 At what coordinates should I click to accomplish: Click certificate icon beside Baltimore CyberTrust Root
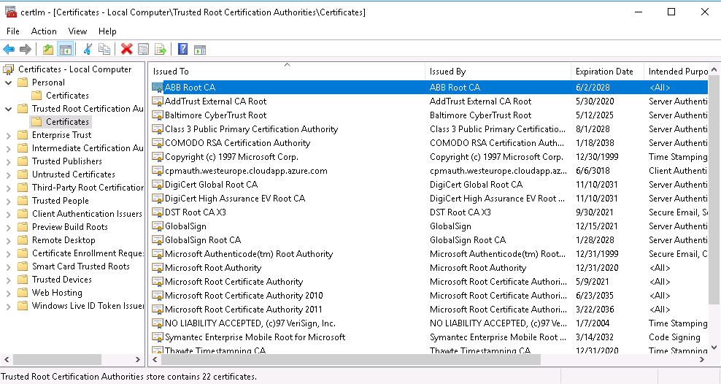tap(158, 115)
